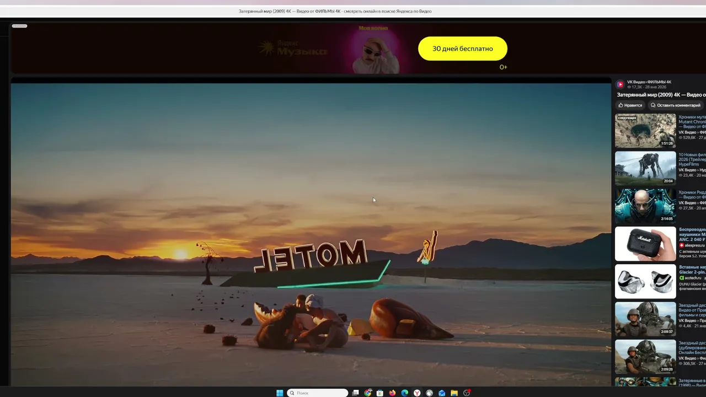Viewport: 706px width, 397px height.
Task: Open the round gray app icon in the taskbar
Action: click(430, 393)
